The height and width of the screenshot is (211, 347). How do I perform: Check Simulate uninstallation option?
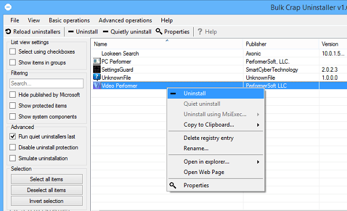[x=13, y=158]
